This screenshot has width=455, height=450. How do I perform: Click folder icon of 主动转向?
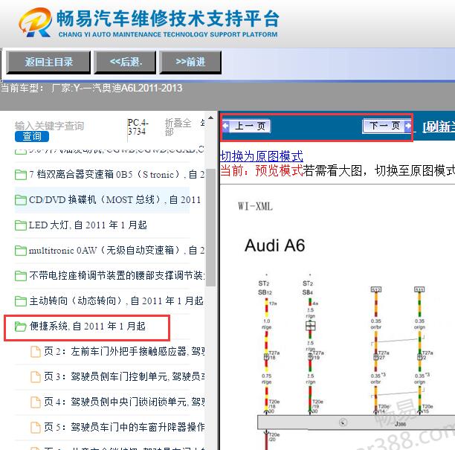point(21,301)
